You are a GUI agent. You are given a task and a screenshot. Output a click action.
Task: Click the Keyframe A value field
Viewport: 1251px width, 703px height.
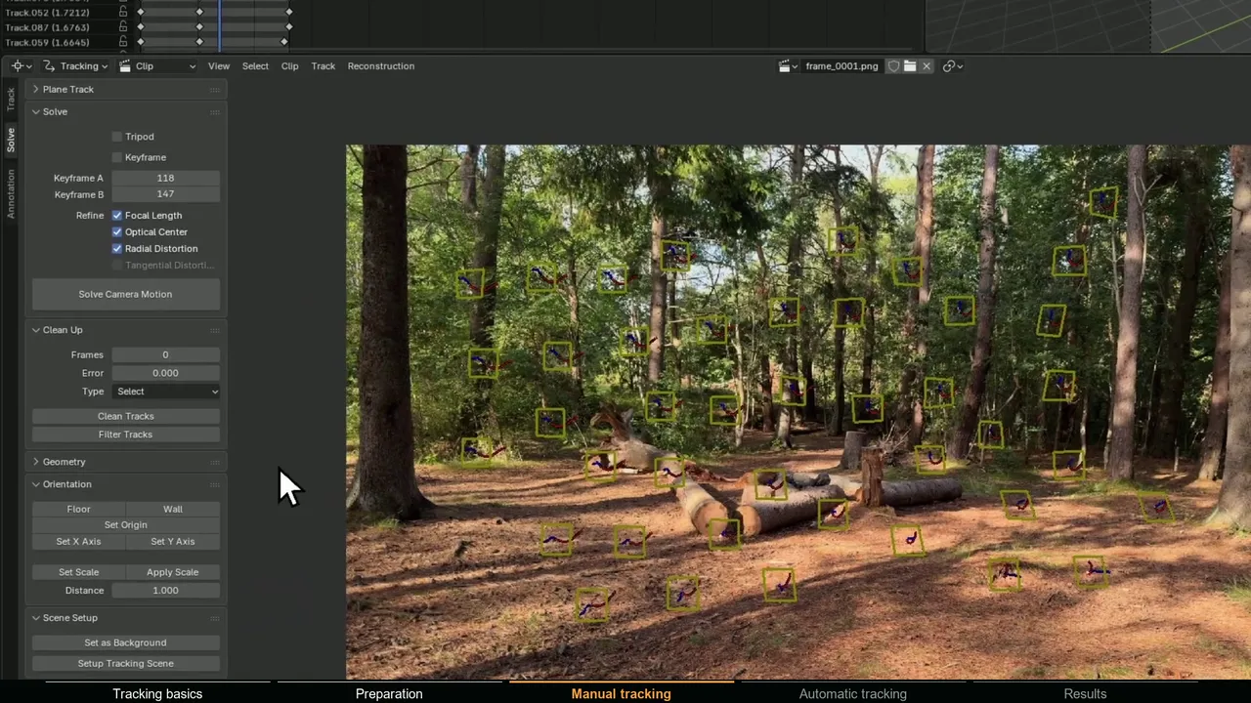coord(166,179)
